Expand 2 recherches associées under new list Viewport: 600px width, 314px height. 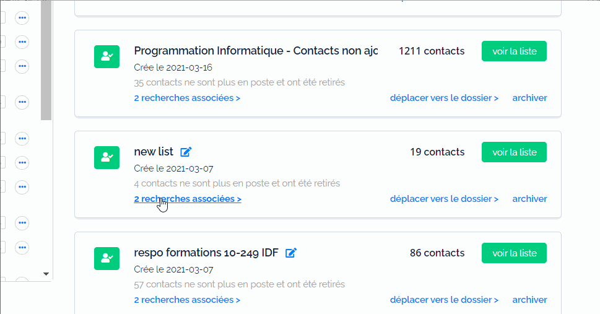[x=188, y=199]
